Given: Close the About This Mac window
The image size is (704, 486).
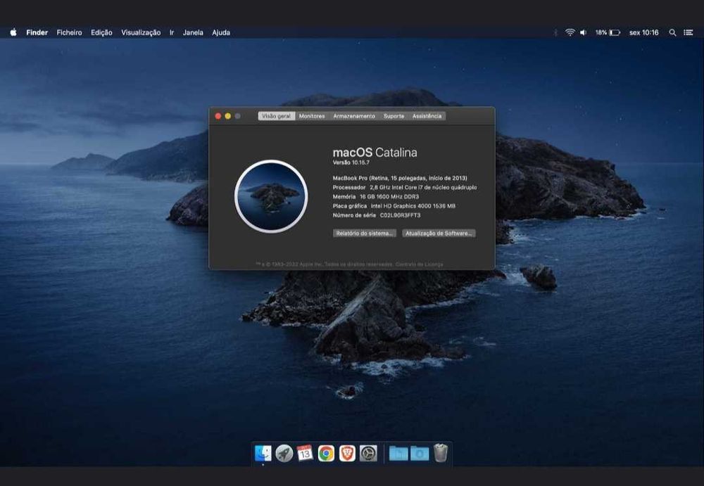Looking at the screenshot, I should point(218,116).
